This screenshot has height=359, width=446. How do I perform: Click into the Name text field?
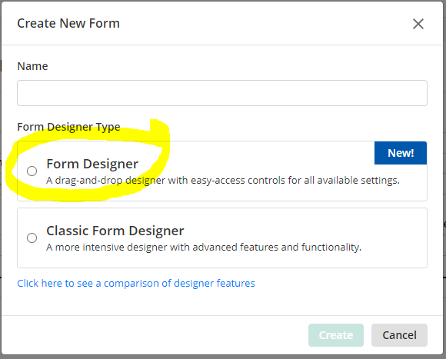coord(222,93)
